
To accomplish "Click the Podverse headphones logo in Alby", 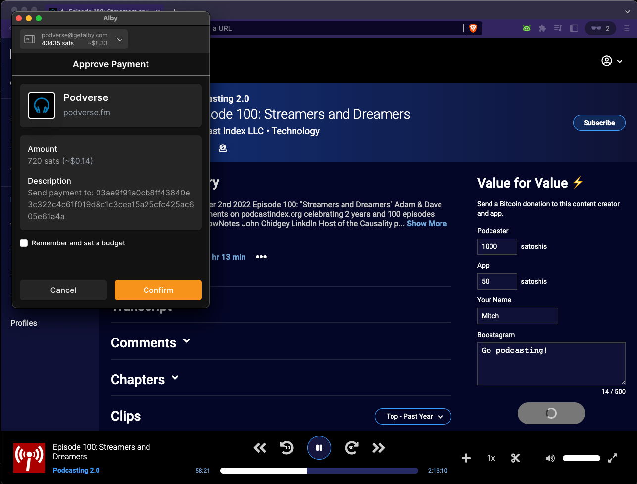I will pos(42,105).
